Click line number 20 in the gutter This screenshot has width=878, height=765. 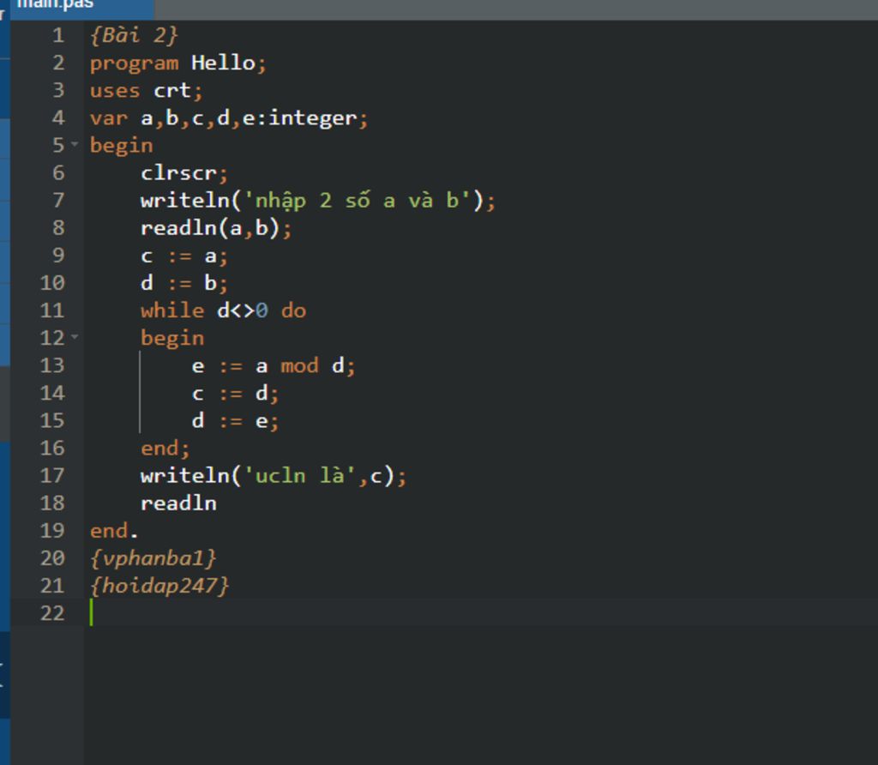pyautogui.click(x=52, y=557)
